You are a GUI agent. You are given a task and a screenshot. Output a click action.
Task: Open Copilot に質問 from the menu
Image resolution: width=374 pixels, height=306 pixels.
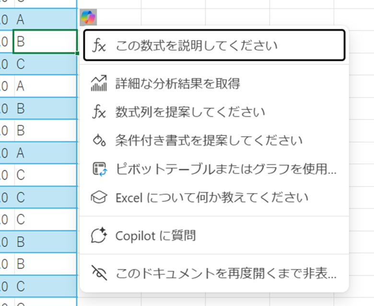(155, 235)
